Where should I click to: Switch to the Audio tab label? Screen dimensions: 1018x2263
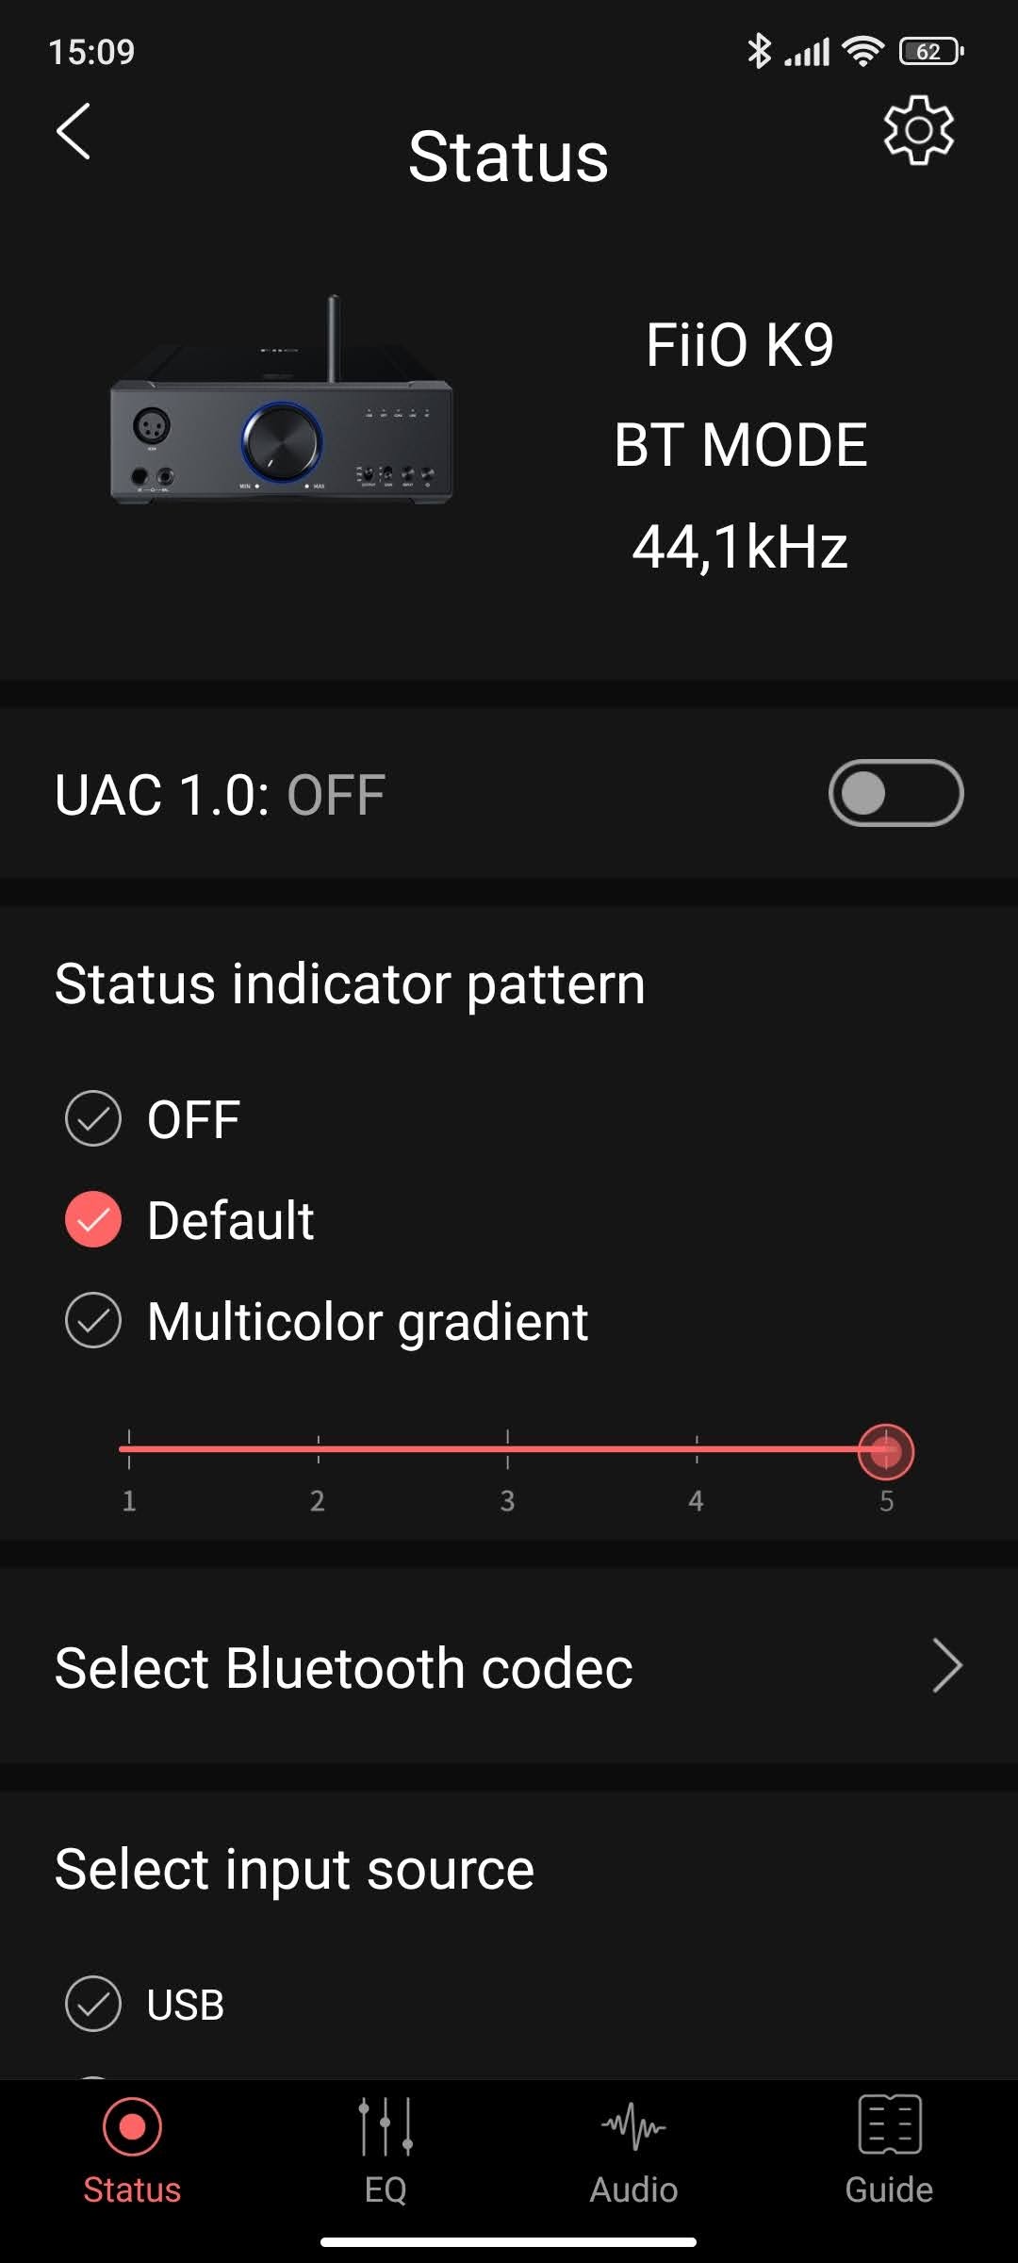pyautogui.click(x=633, y=2189)
